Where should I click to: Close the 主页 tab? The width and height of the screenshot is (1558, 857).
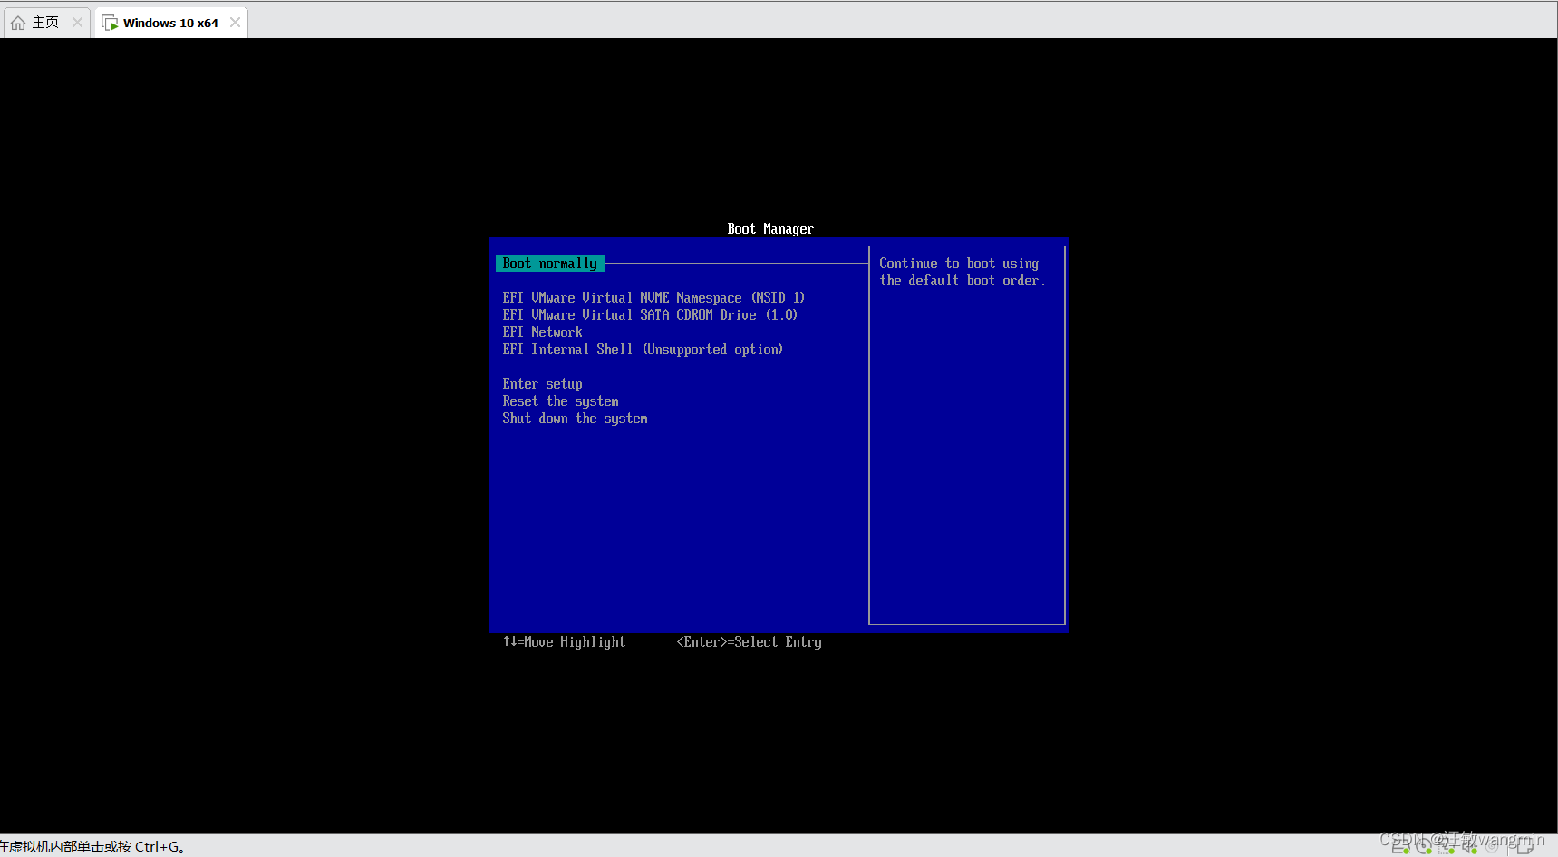coord(77,22)
